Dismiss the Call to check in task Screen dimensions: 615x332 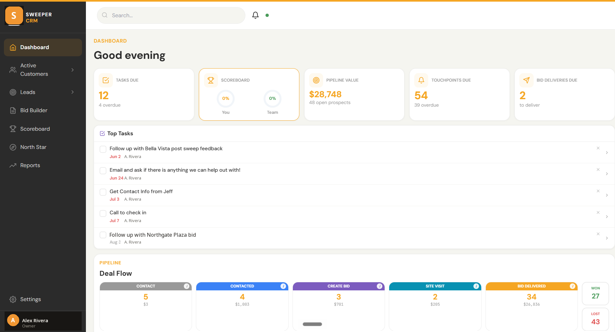coord(598,213)
